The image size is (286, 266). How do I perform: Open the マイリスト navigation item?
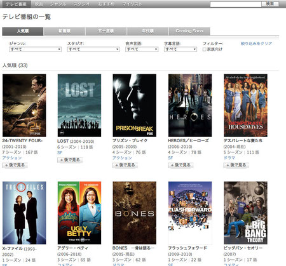(x=132, y=4)
